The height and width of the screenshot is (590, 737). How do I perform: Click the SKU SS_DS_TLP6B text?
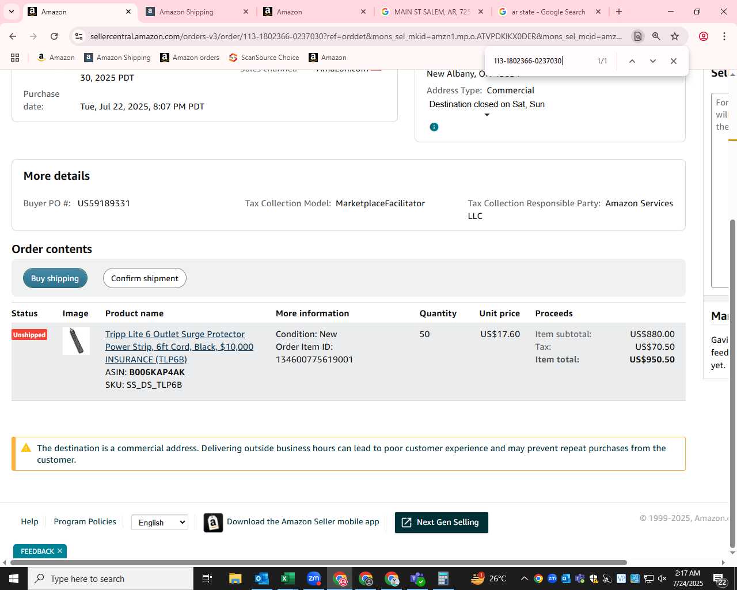pyautogui.click(x=144, y=385)
